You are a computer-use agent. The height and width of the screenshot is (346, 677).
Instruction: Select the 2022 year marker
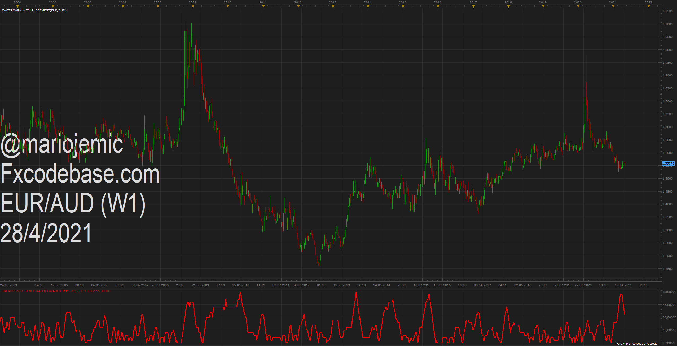point(648,2)
